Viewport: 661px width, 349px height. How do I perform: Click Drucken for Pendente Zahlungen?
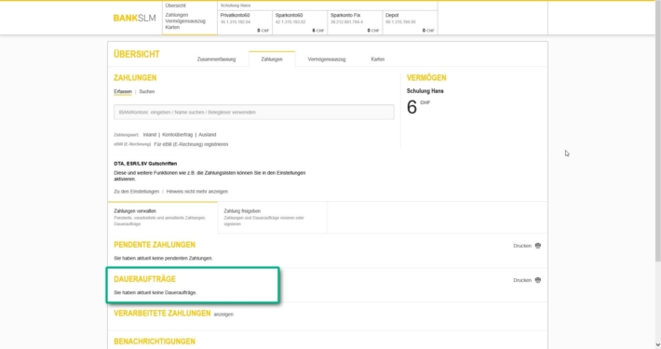pos(522,246)
